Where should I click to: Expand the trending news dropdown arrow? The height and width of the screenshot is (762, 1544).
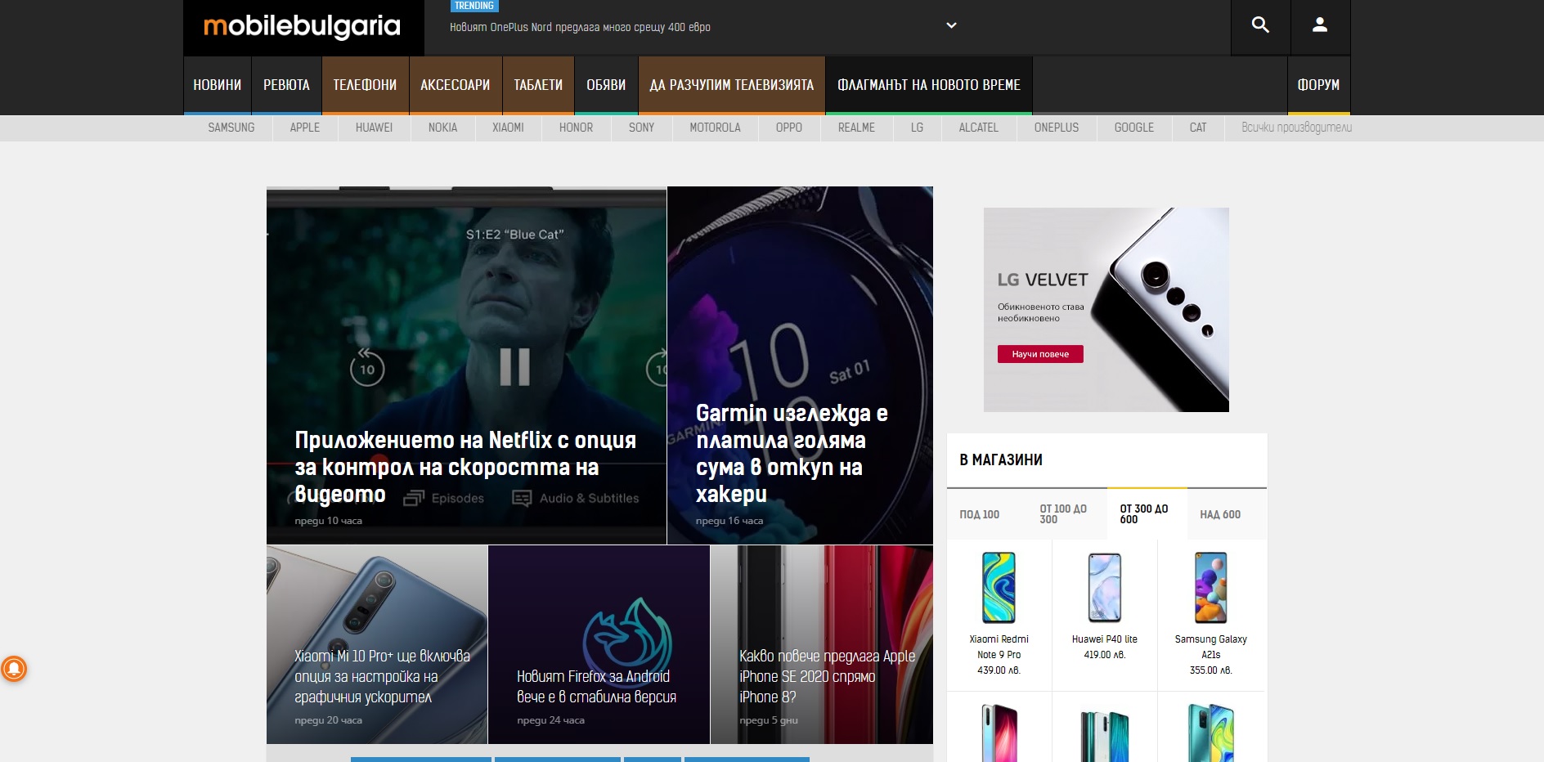pyautogui.click(x=951, y=25)
